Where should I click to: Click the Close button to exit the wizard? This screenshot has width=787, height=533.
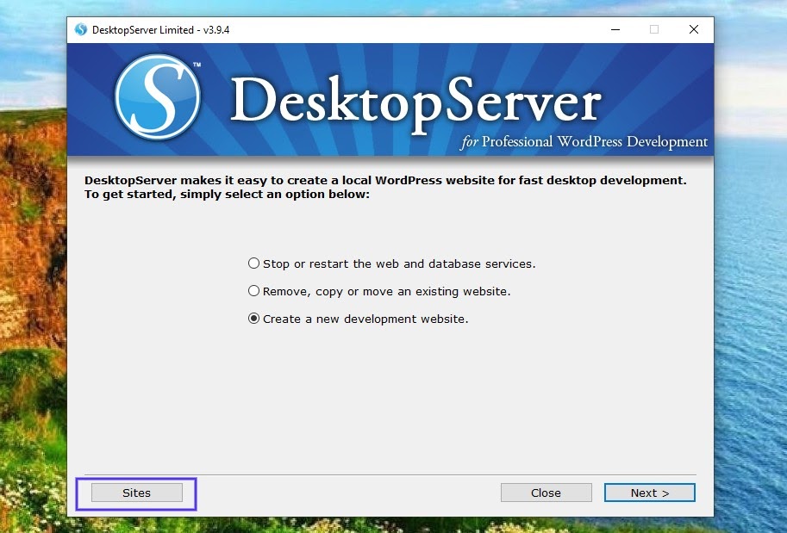[x=546, y=493]
